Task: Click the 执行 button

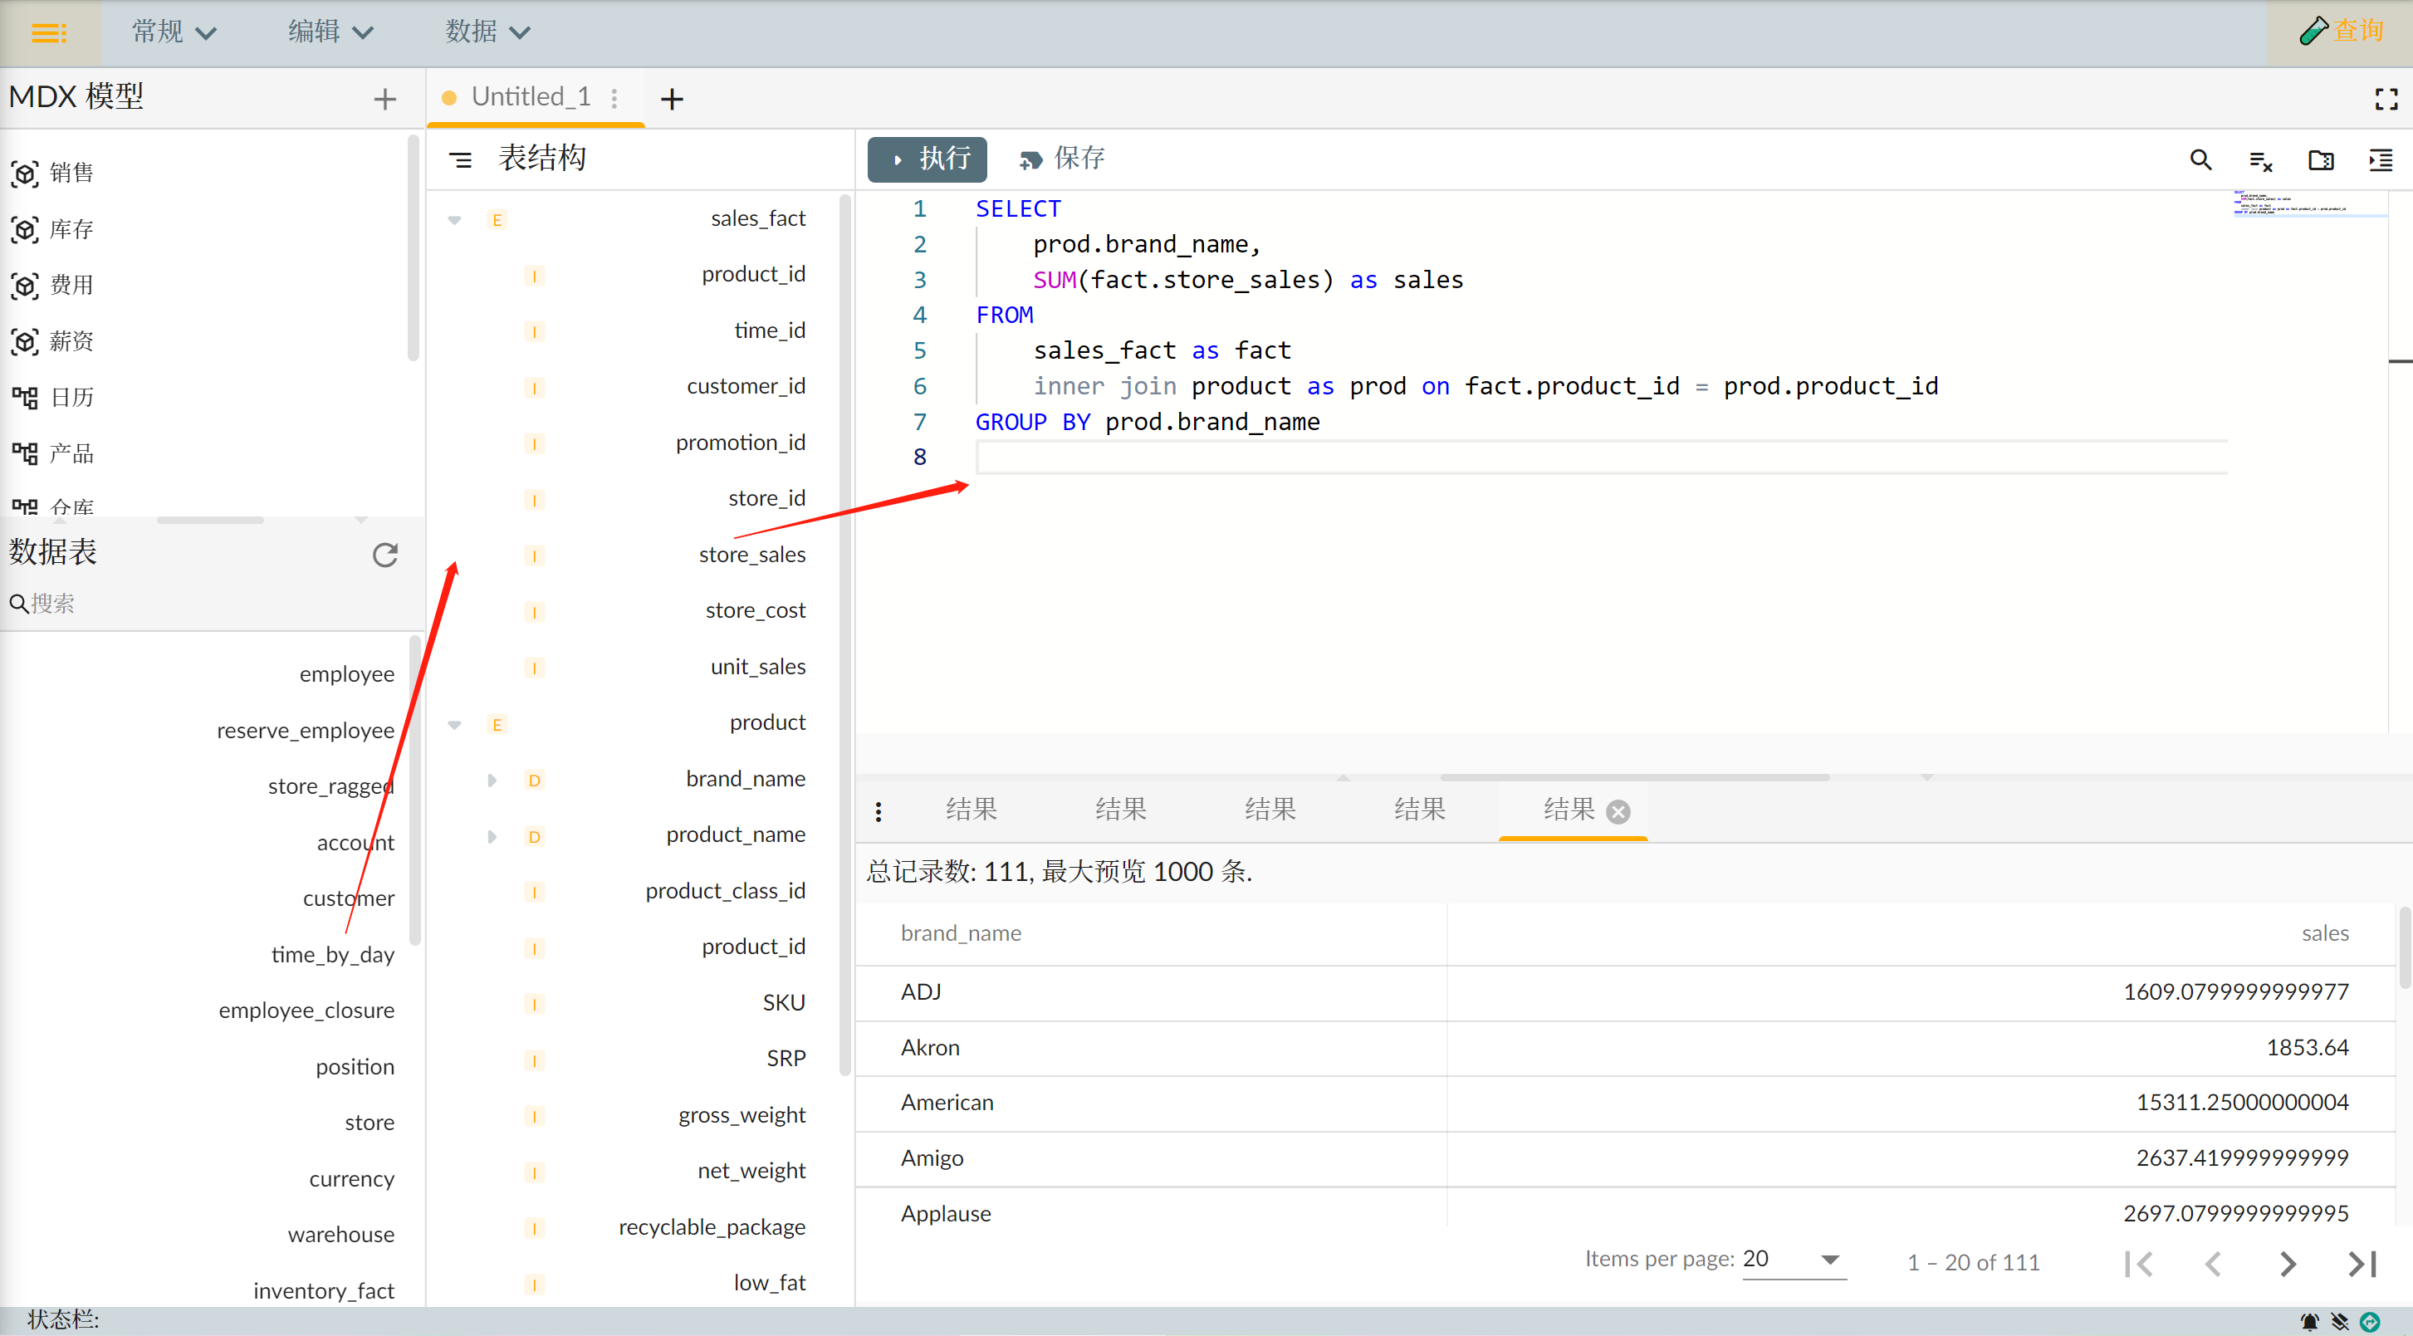Action: pyautogui.click(x=928, y=159)
